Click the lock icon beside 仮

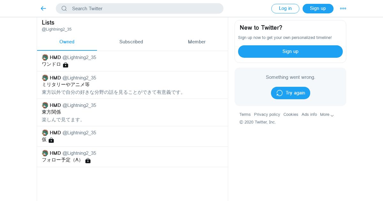(x=51, y=140)
